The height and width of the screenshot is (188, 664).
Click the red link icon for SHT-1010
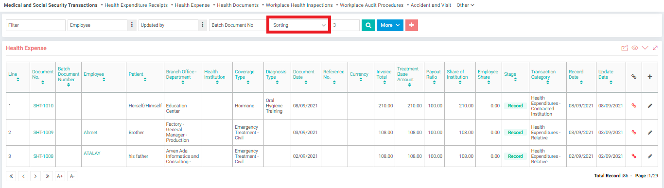633,105
